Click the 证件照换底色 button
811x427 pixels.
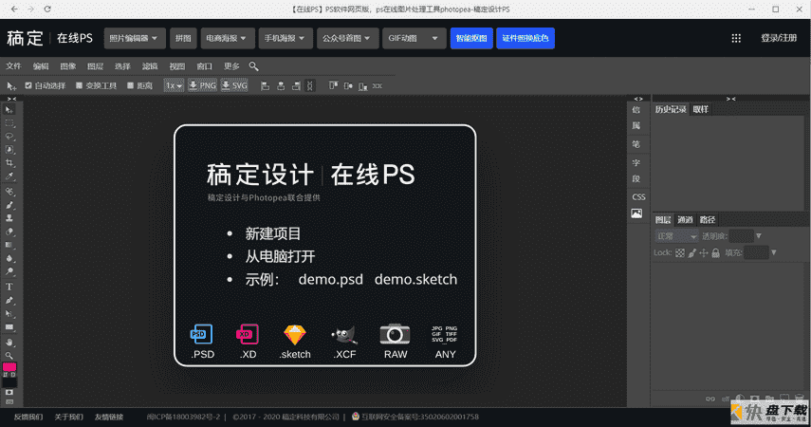click(525, 38)
